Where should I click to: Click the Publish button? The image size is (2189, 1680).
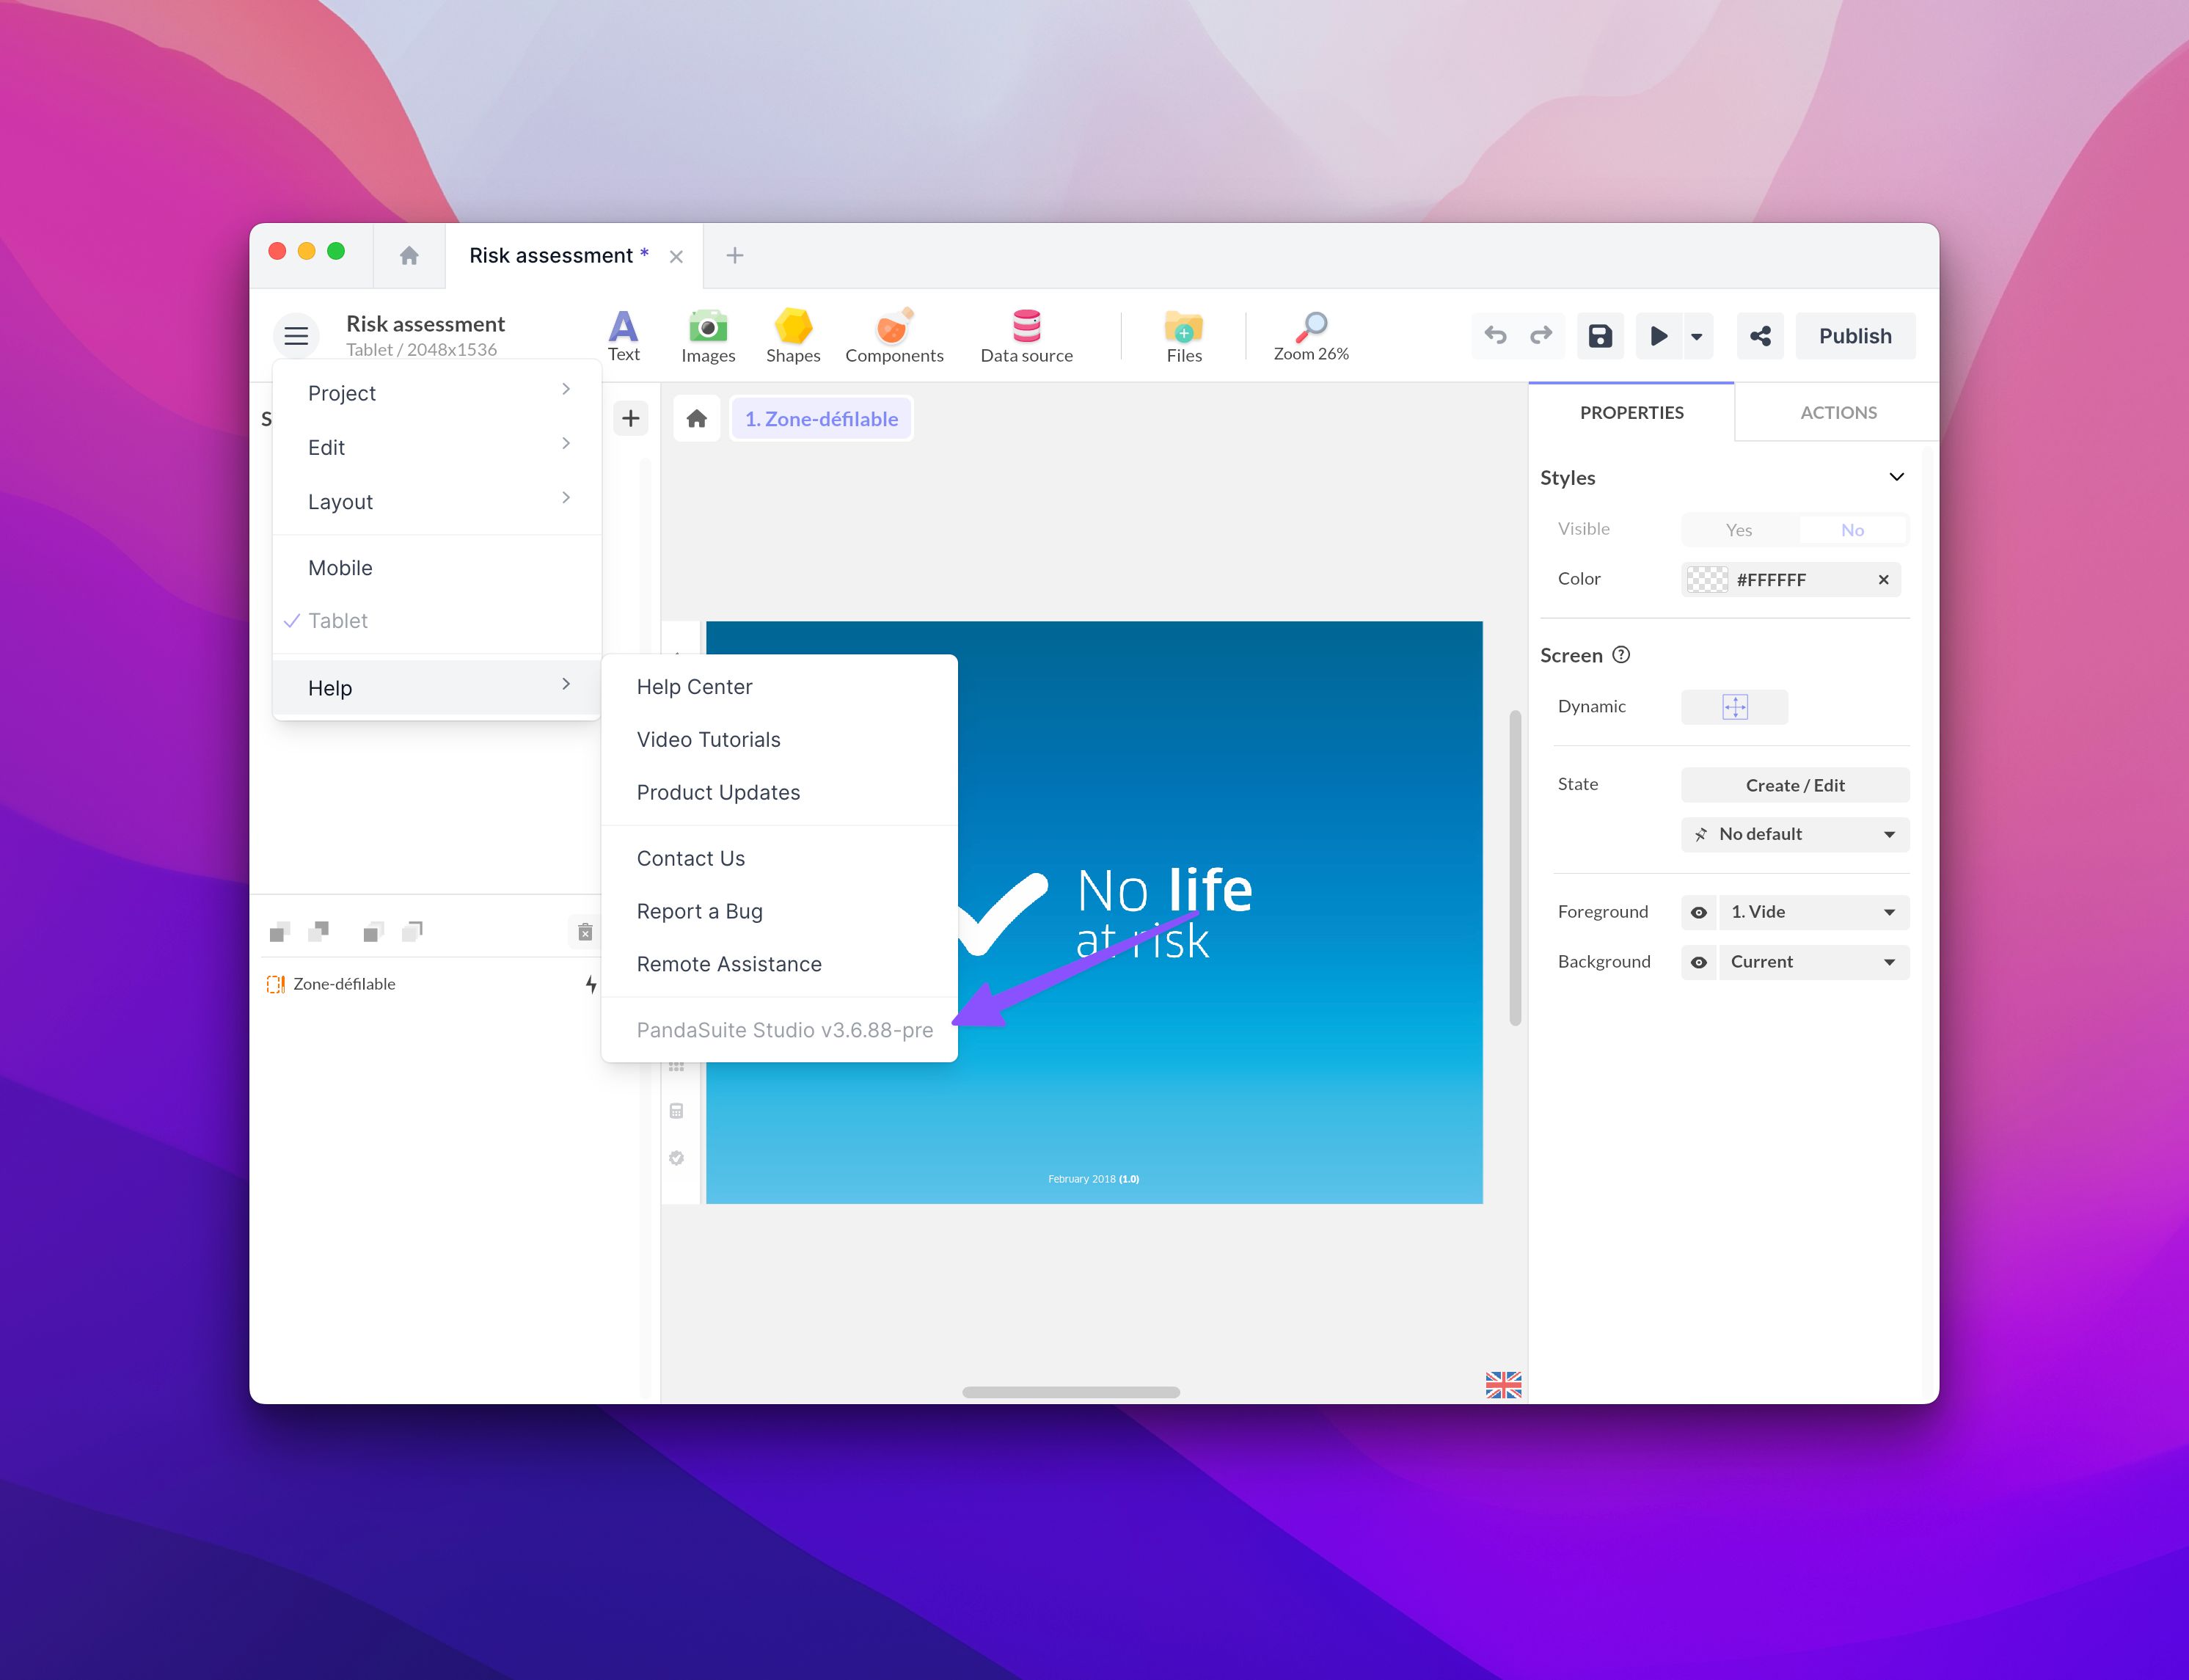(x=1854, y=336)
